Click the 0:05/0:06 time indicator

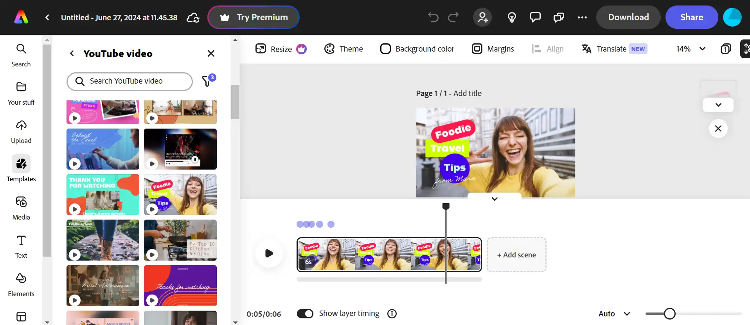(264, 314)
